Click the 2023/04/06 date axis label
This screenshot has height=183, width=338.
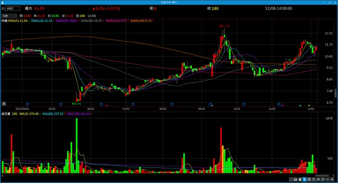click(x=22, y=109)
